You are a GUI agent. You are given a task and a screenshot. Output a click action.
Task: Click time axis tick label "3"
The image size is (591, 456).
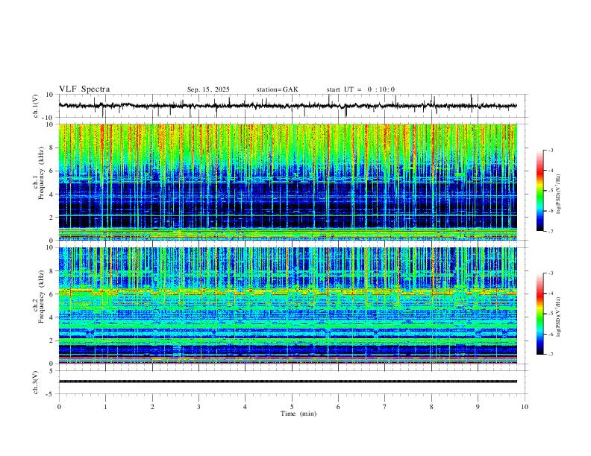tap(198, 407)
